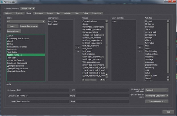Select MatchMoving activity
This screenshot has width=177, height=116.
click(156, 51)
